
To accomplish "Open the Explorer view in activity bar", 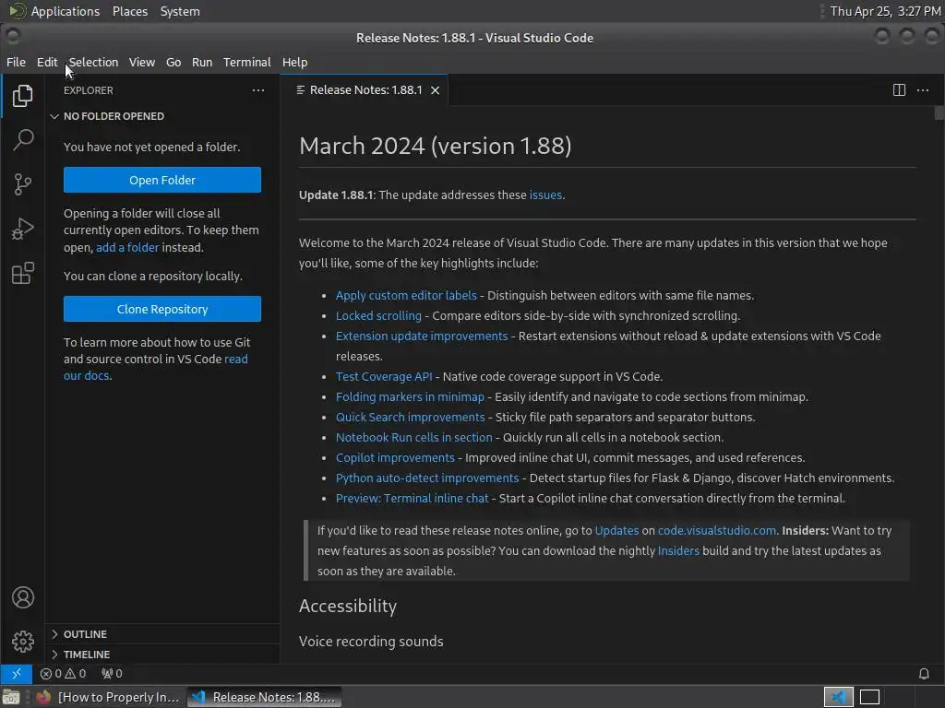I will coord(22,96).
